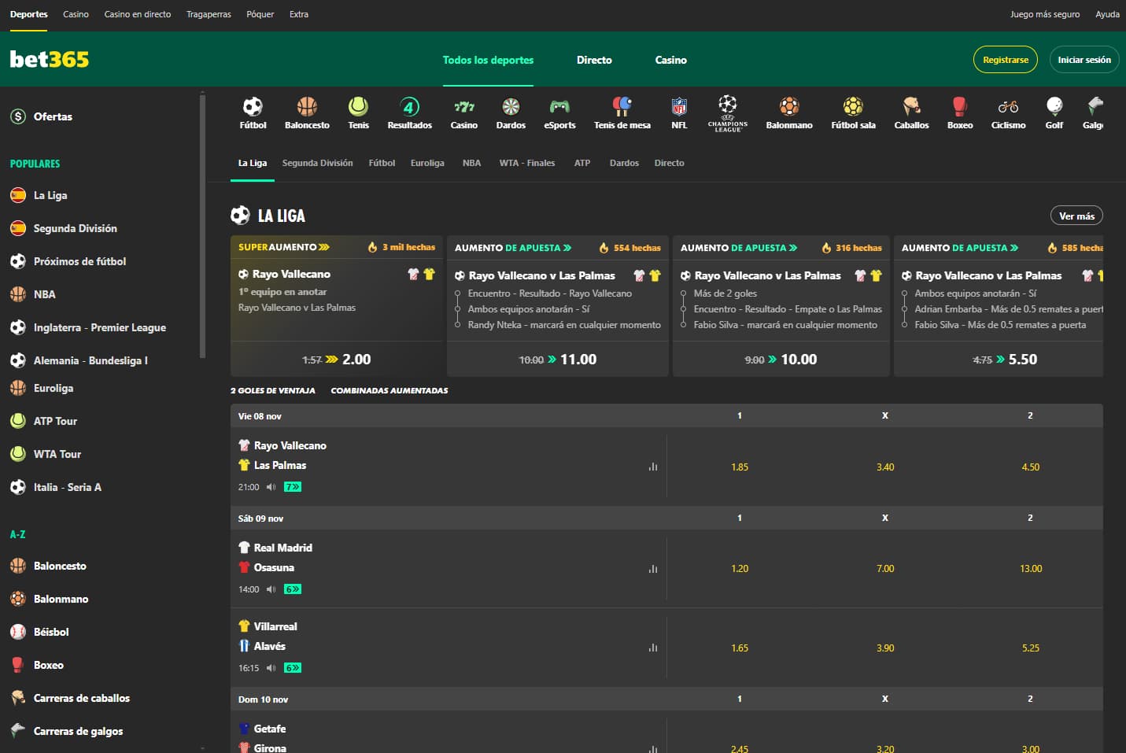Open the Champions League sport icon
The height and width of the screenshot is (753, 1126).
tap(728, 112)
